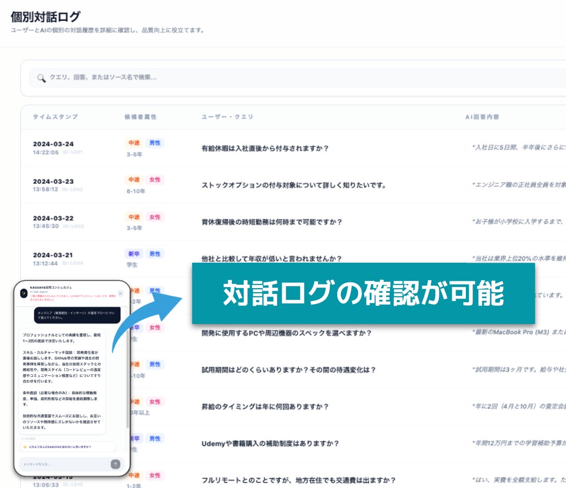Image resolution: width=566 pixels, height=488 pixels.
Task: Click the AI answer starting 試用期間は3ヶ月です
Action: pos(519,369)
